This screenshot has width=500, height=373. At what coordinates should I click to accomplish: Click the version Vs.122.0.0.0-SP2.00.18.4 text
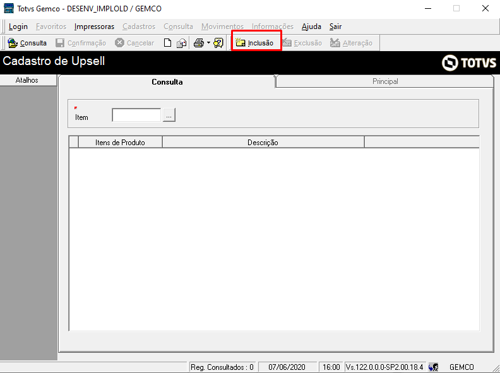(x=384, y=367)
